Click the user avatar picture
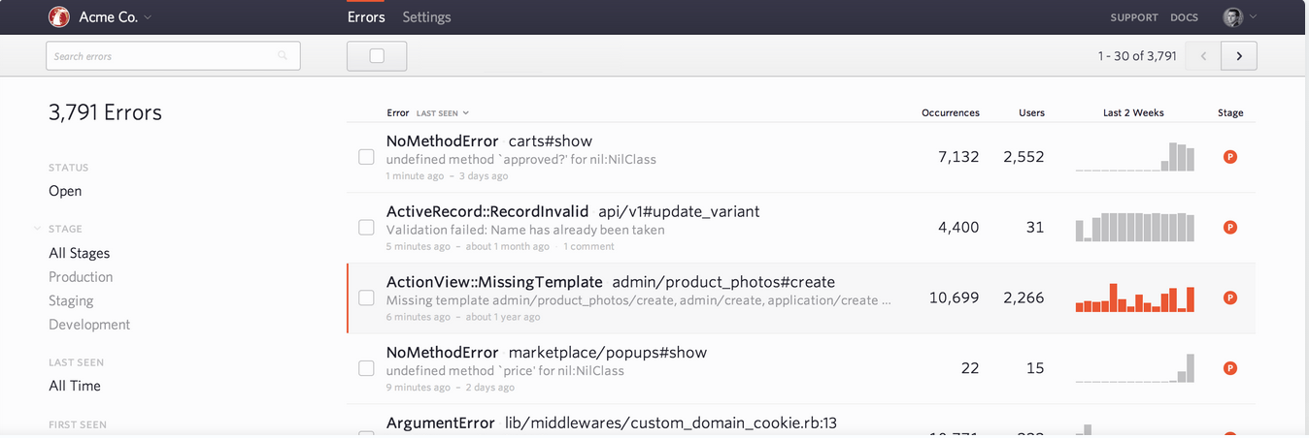Viewport: 1309px width, 438px height. [x=1232, y=16]
